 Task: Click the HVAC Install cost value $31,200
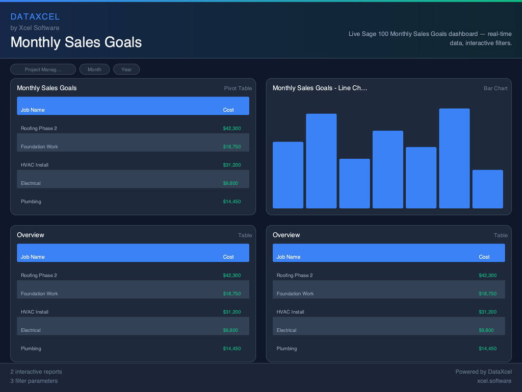232,164
